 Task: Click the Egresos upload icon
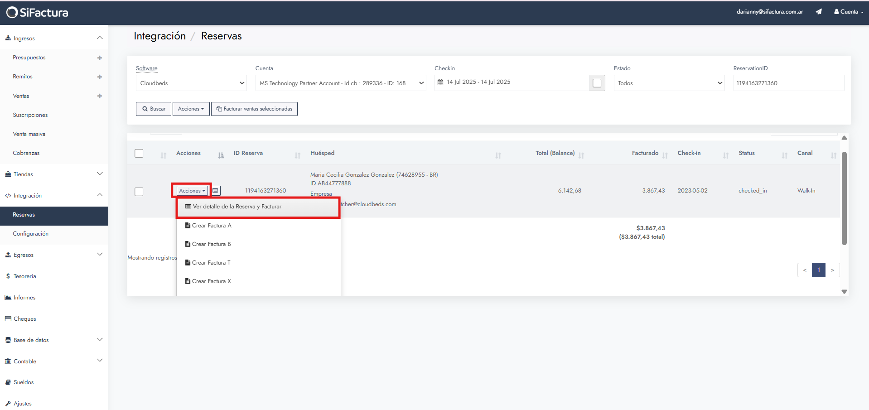8,255
